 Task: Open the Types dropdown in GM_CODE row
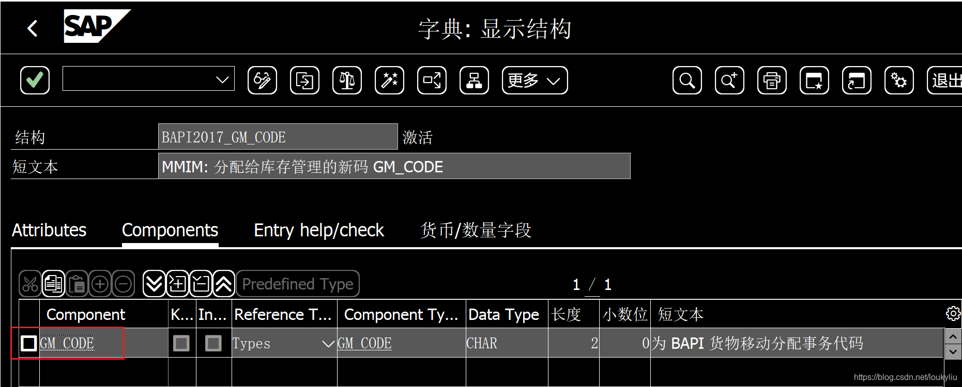pos(328,343)
